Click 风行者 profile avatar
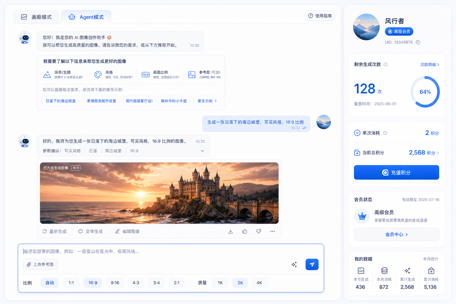Image resolution: width=456 pixels, height=304 pixels. [x=366, y=27]
